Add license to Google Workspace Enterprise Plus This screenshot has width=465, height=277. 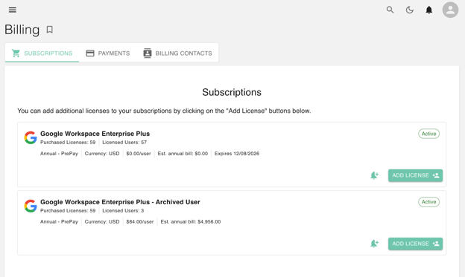pyautogui.click(x=415, y=175)
